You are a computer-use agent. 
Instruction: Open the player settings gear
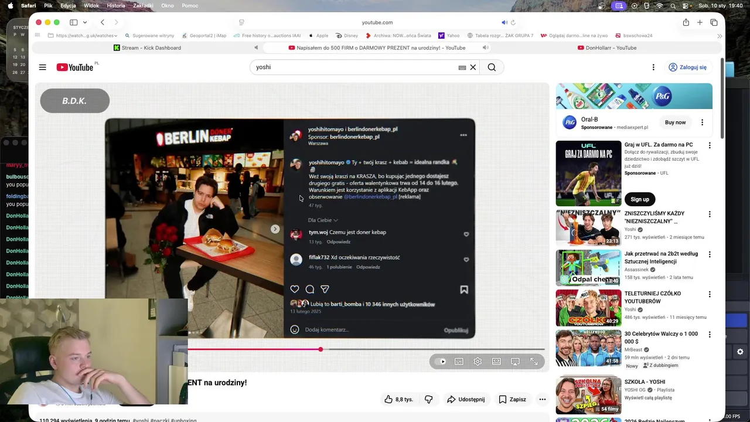click(478, 362)
